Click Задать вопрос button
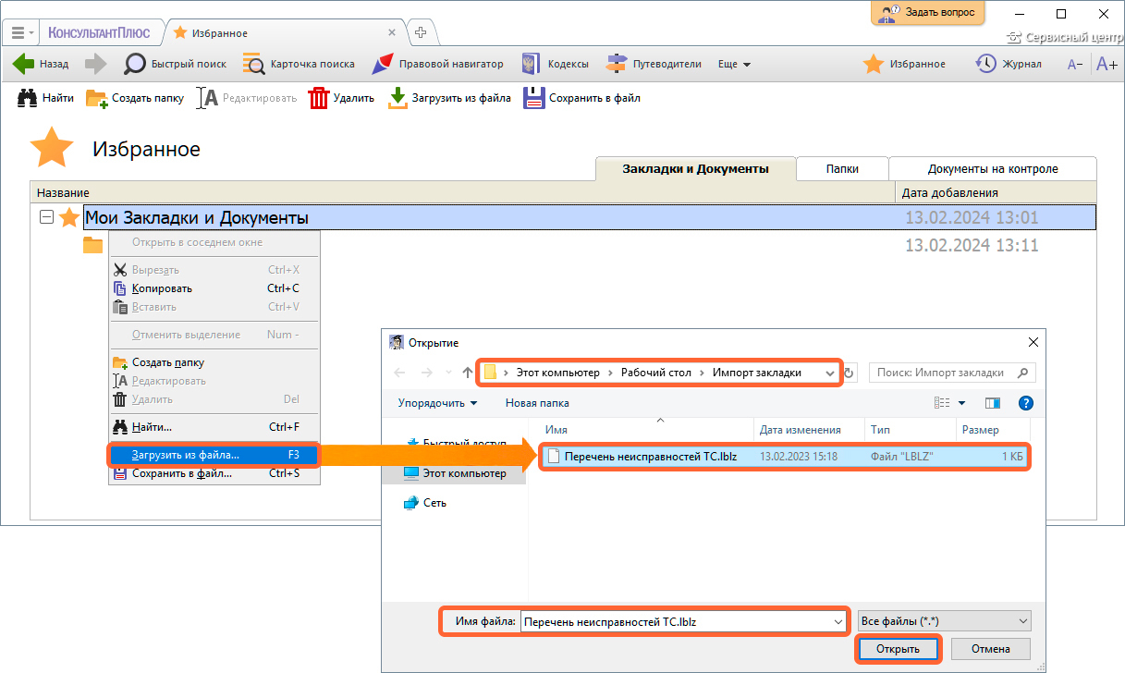 (x=928, y=13)
